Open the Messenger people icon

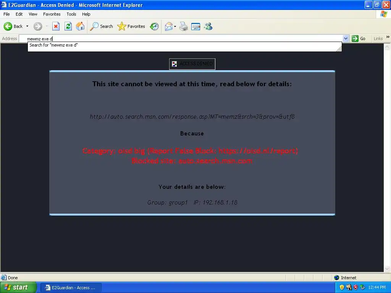click(208, 26)
